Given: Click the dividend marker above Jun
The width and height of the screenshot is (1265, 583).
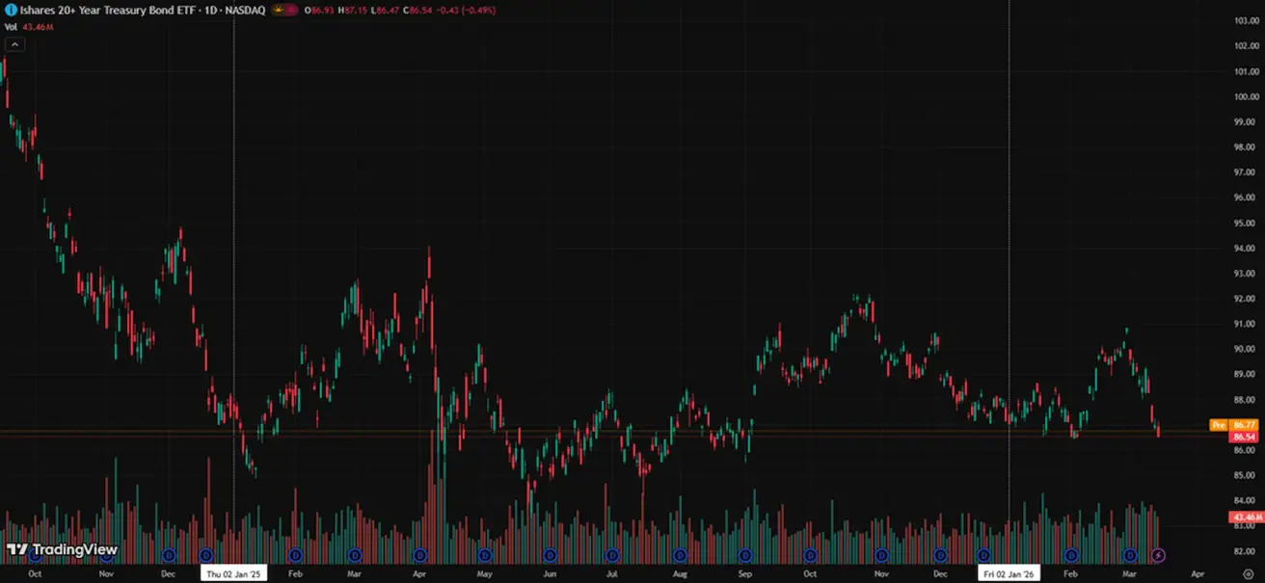Looking at the screenshot, I should click(550, 555).
